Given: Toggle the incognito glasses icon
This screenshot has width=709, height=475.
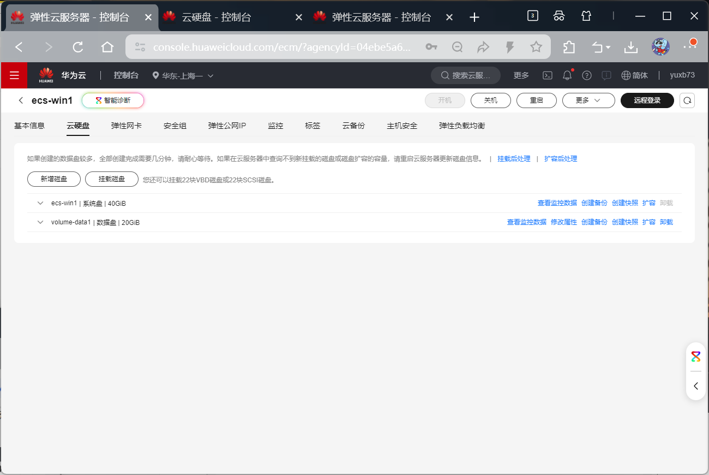Looking at the screenshot, I should [559, 16].
